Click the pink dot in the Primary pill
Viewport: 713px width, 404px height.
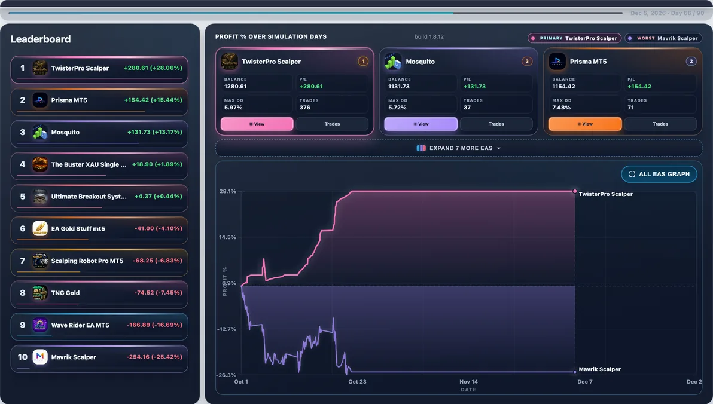[534, 39]
